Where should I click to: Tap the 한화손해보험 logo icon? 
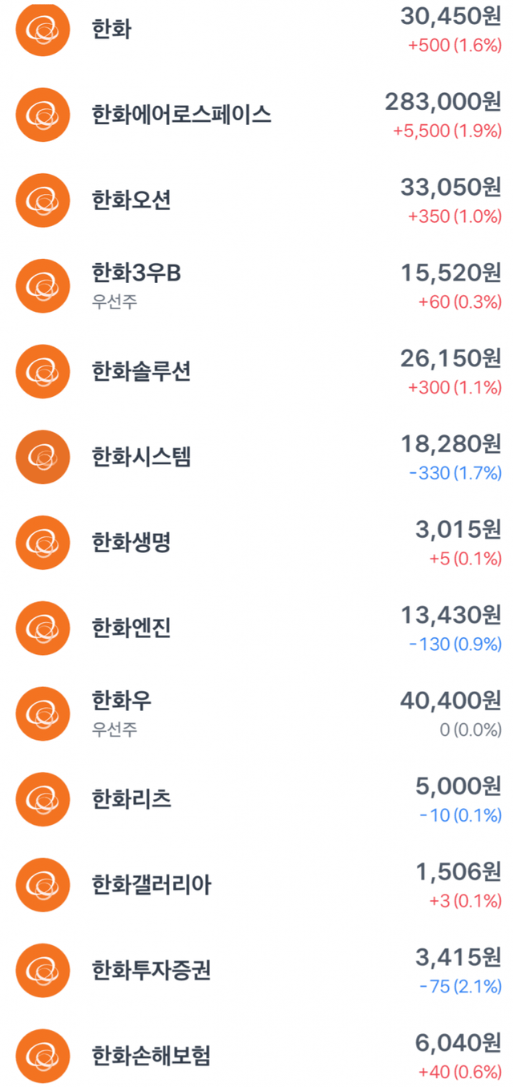[x=42, y=1056]
